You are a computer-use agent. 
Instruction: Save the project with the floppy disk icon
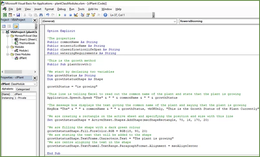pos(18,15)
